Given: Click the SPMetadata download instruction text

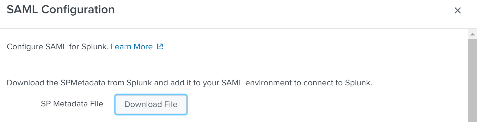Looking at the screenshot, I should pos(189,83).
